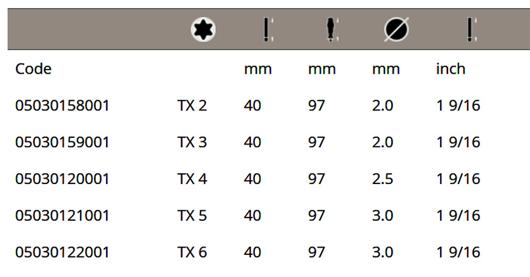Click the blade length icon beside the Torx star
The height and width of the screenshot is (277, 530).
268,29
